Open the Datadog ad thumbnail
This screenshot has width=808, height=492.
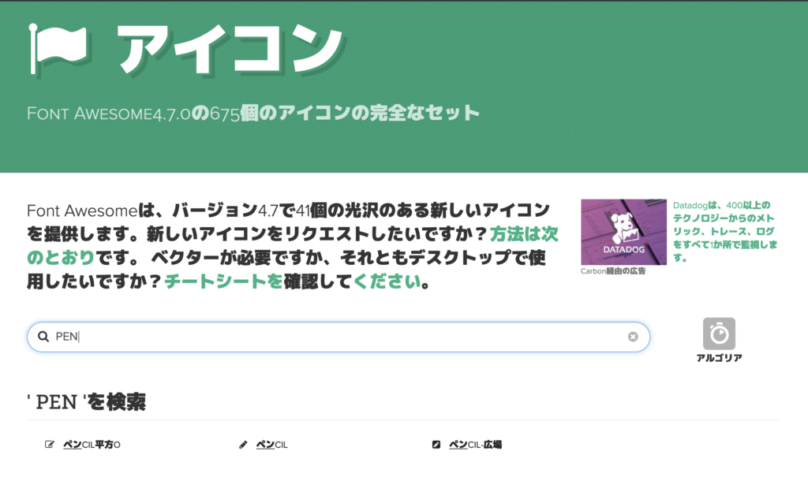click(x=623, y=232)
